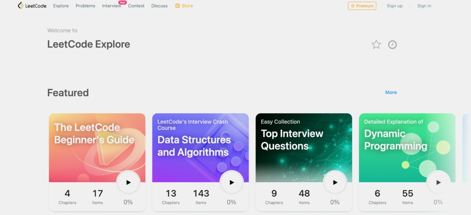
Task: Click Detailed Explanation of subtitle
Action: [394, 122]
